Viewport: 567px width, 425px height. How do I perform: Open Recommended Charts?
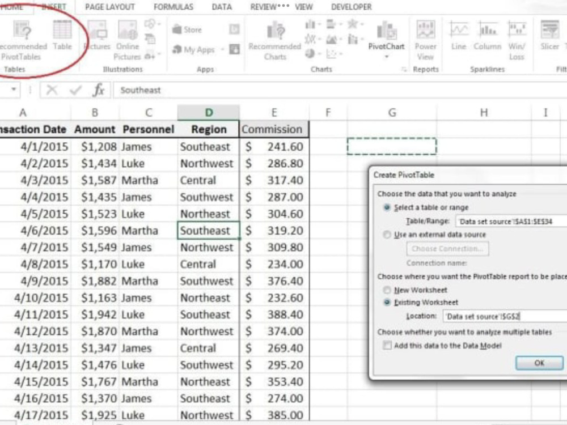[275, 40]
